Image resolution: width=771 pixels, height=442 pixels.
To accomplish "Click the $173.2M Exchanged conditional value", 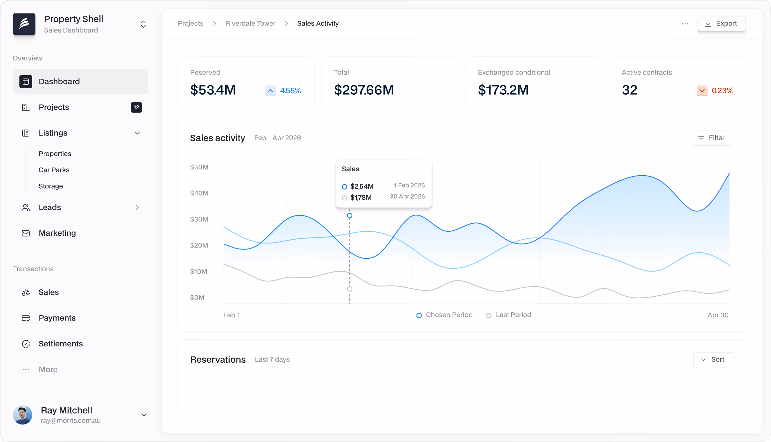I will [503, 90].
